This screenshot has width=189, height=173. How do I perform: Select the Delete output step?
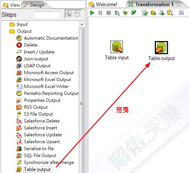[x=27, y=45]
